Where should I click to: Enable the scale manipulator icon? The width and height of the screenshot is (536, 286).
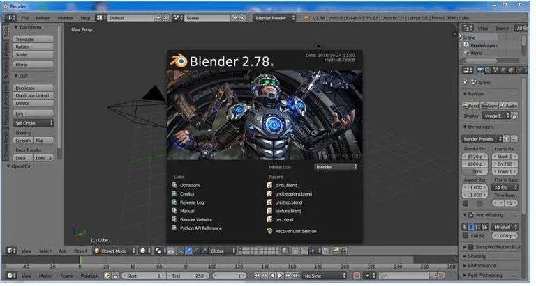tap(204, 251)
